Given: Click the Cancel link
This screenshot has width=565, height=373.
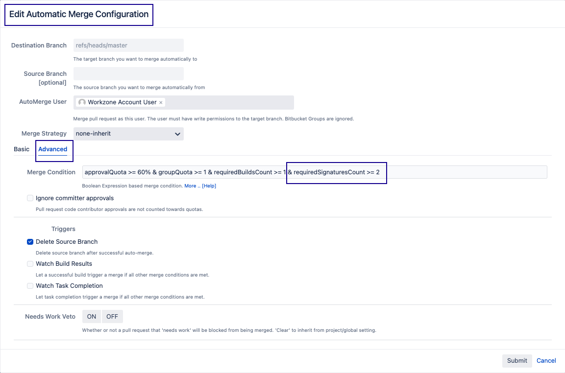Looking at the screenshot, I should 546,361.
